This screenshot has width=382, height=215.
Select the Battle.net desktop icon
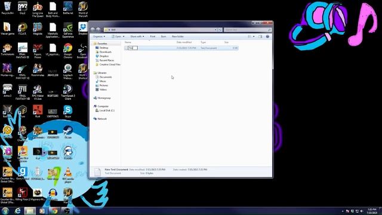click(68, 8)
